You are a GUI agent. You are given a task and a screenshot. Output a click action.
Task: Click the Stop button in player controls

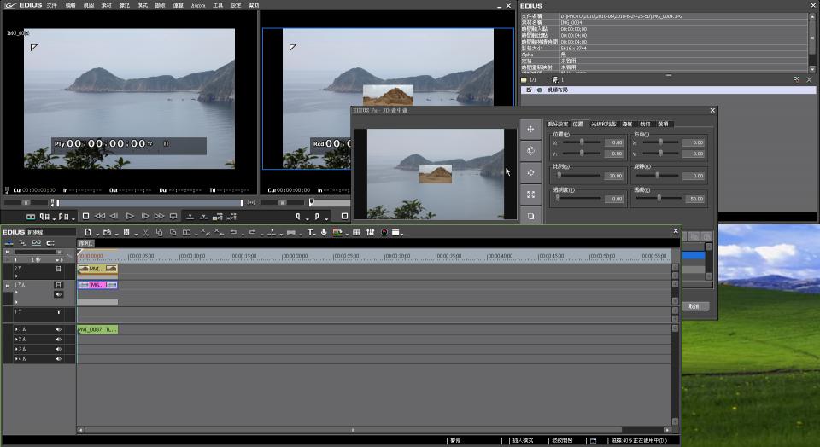[x=85, y=217]
